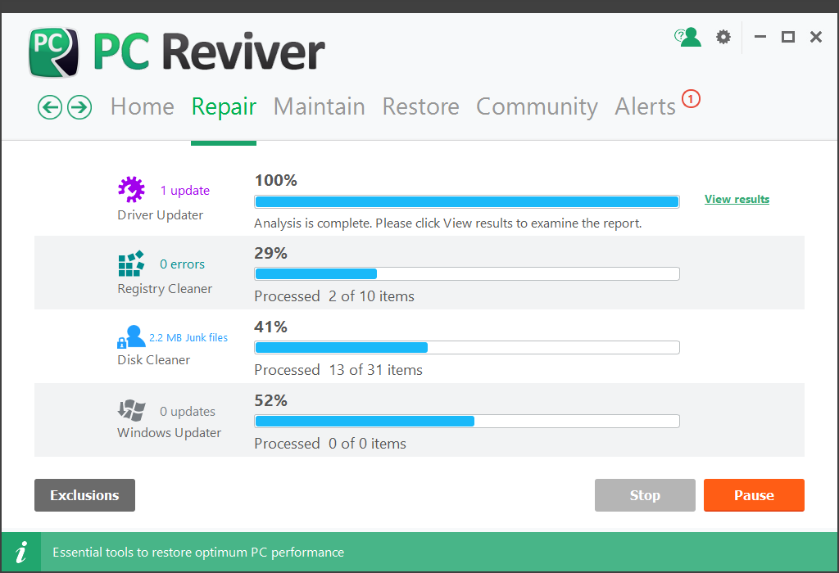
Task: Go back with the left arrow icon
Action: 50,107
